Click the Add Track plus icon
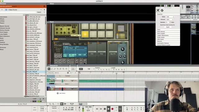199x112 pixels. (x=58, y=93)
